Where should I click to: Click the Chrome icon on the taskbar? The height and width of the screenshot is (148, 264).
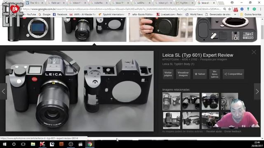[90, 144]
